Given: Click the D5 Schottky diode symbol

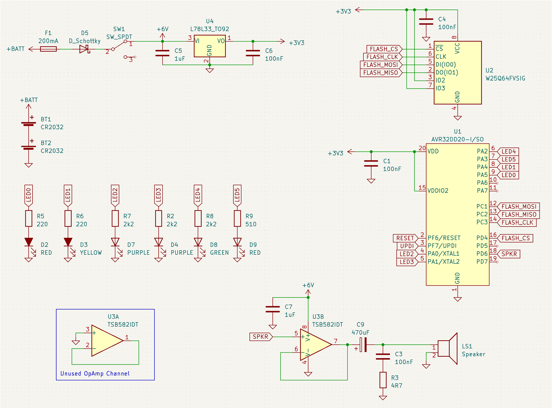Looking at the screenshot, I should pyautogui.click(x=85, y=49).
